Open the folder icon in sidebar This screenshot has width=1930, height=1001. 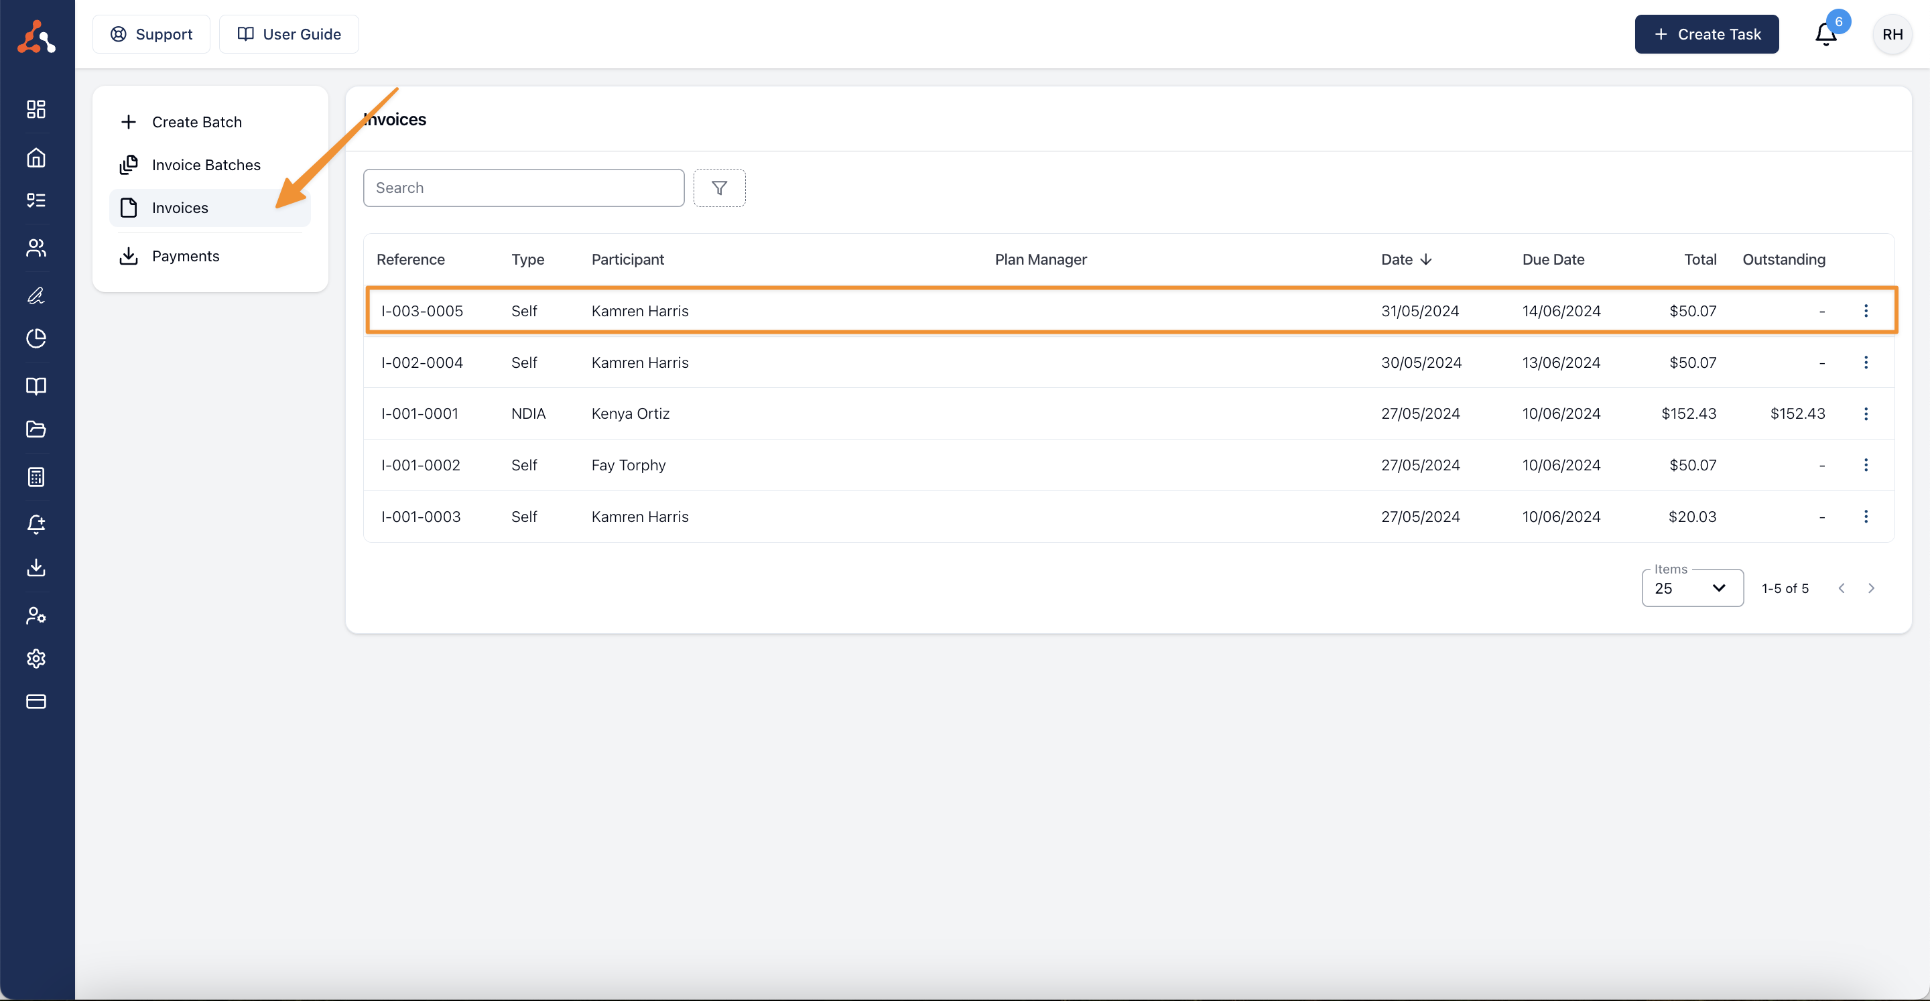(36, 429)
